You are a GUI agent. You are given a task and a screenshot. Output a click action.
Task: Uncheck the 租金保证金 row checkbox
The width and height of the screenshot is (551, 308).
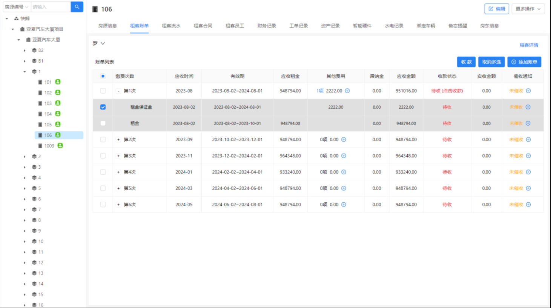click(x=103, y=107)
